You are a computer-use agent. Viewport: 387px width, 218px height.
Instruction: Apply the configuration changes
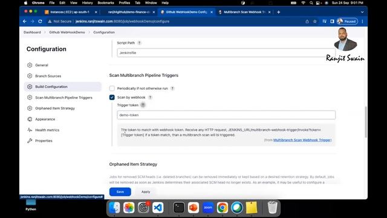146,192
